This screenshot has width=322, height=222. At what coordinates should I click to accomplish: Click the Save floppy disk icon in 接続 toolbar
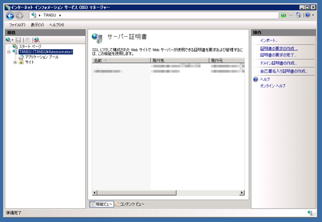(x=18, y=40)
